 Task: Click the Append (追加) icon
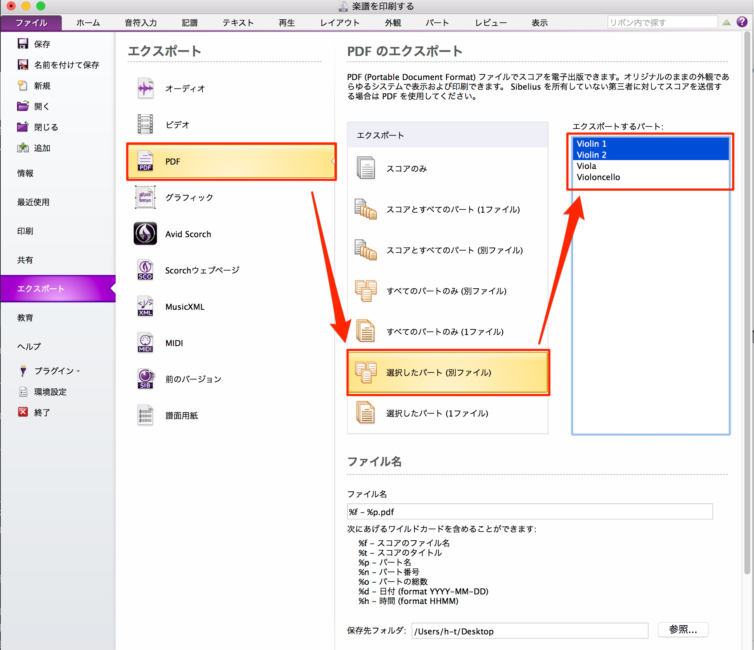coord(23,147)
